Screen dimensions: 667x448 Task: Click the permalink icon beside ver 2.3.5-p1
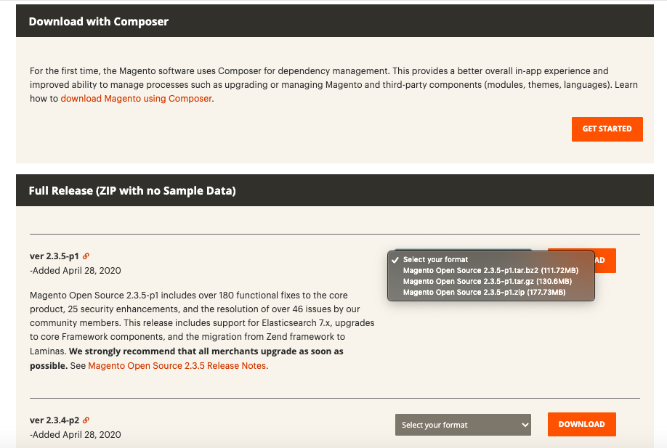coord(87,256)
